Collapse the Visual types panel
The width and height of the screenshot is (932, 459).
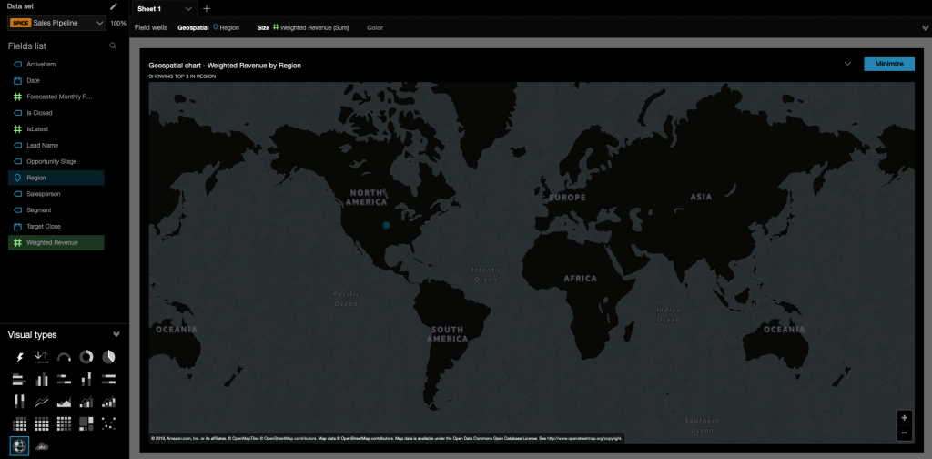pos(116,335)
